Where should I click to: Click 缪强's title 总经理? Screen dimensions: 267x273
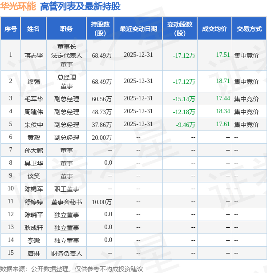pyautogui.click(x=66, y=77)
